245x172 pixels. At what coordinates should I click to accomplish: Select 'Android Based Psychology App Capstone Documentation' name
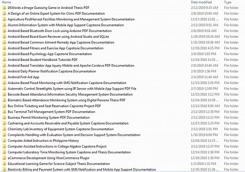[50, 54]
